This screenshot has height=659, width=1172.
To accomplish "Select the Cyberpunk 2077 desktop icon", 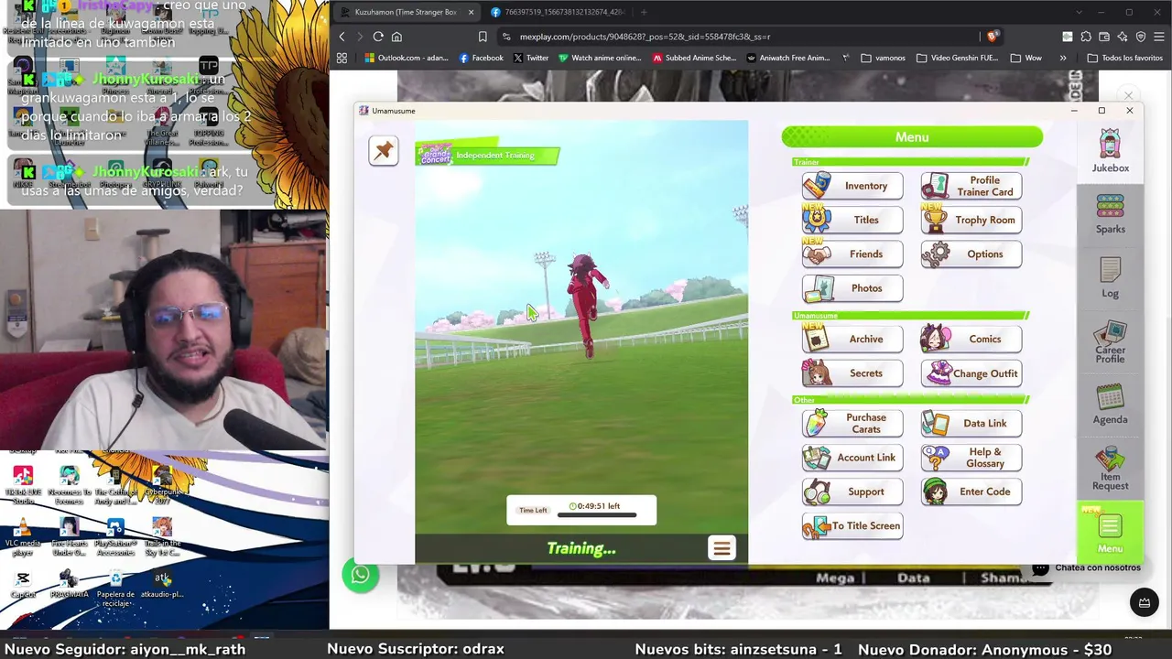I will pyautogui.click(x=162, y=484).
